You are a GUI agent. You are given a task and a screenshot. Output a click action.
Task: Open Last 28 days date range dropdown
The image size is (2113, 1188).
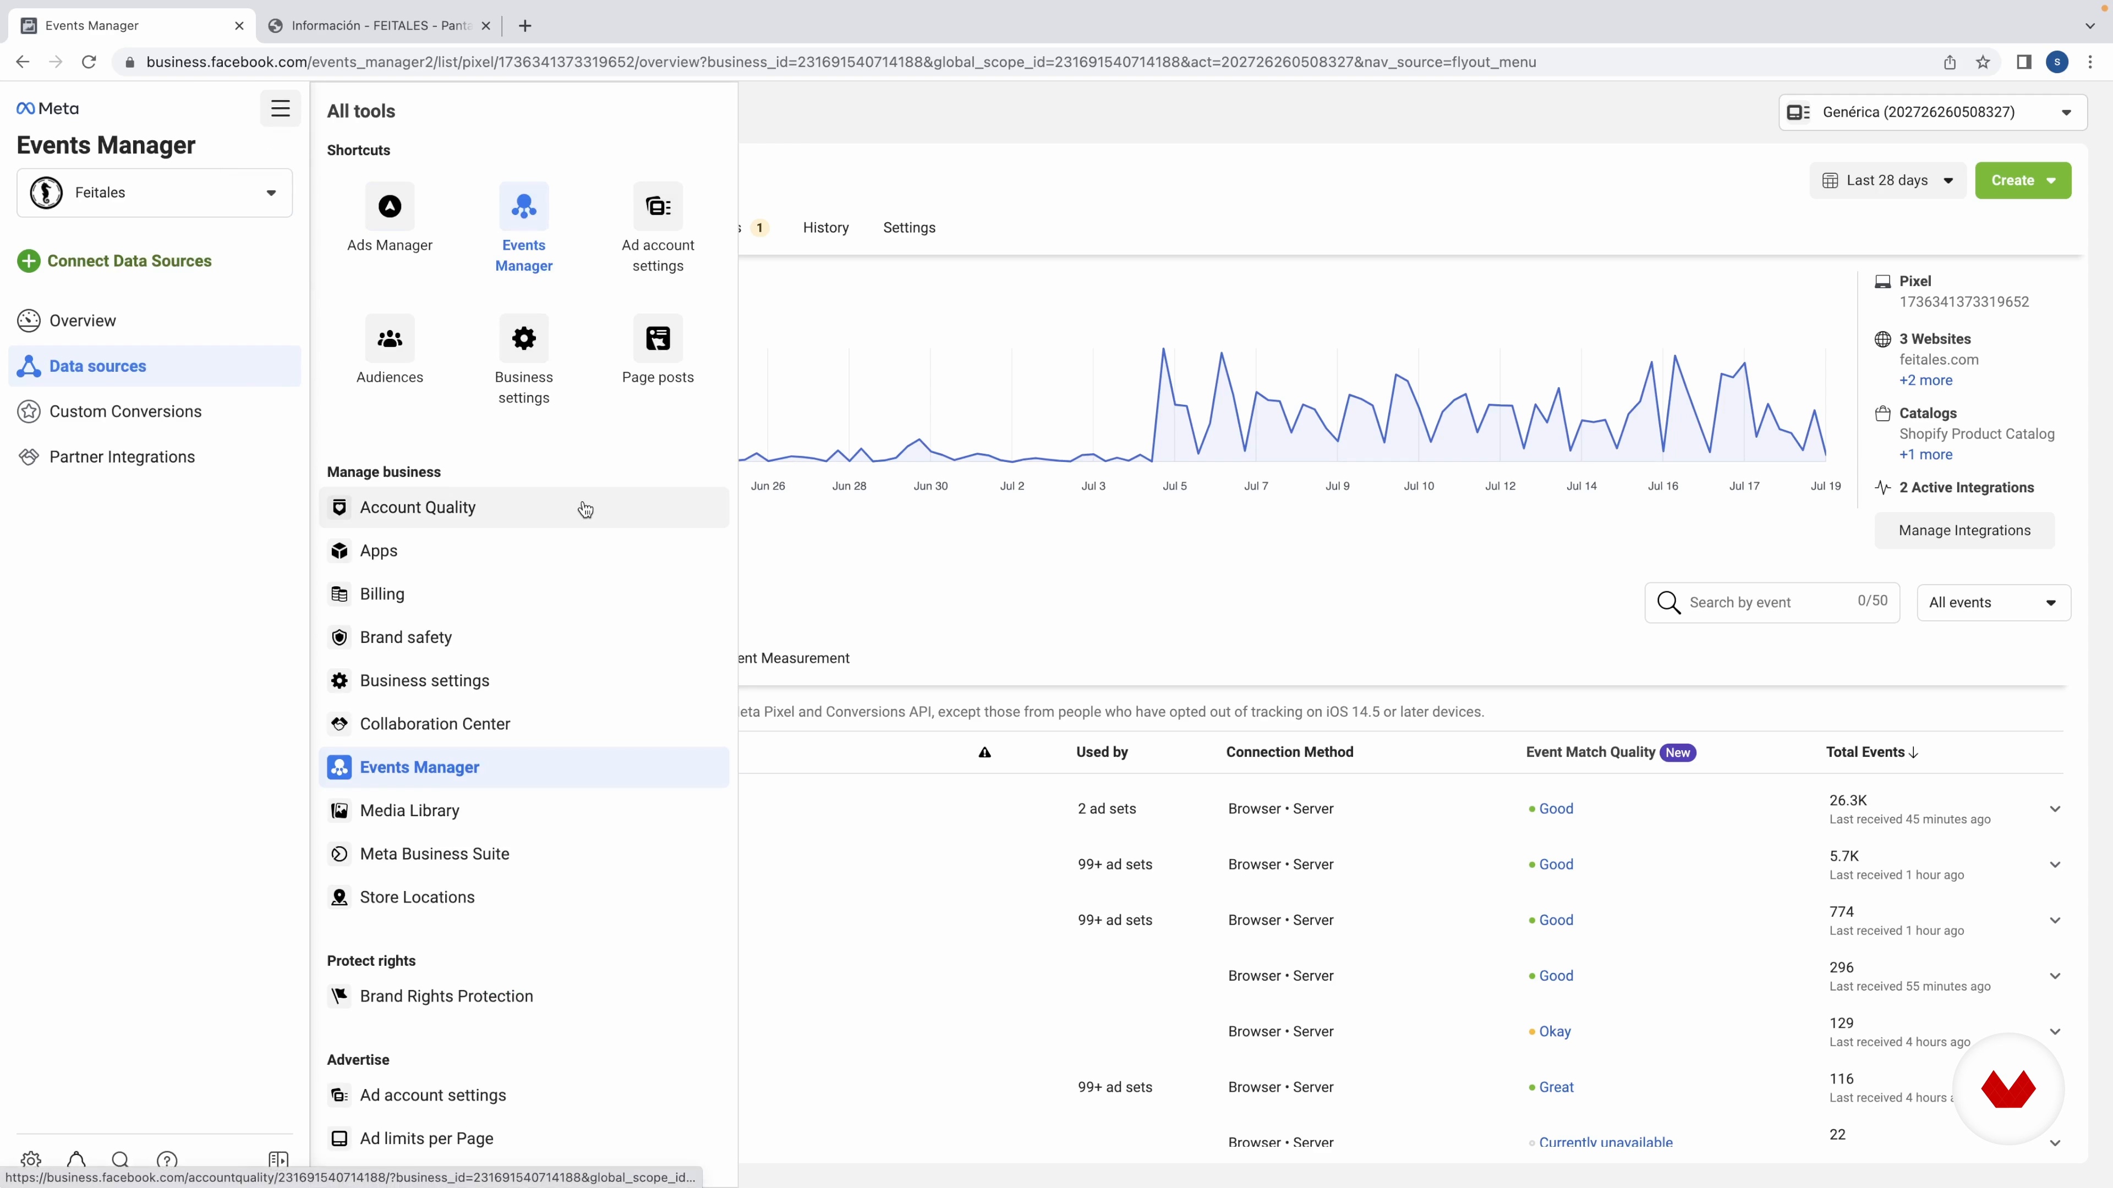tap(1887, 180)
